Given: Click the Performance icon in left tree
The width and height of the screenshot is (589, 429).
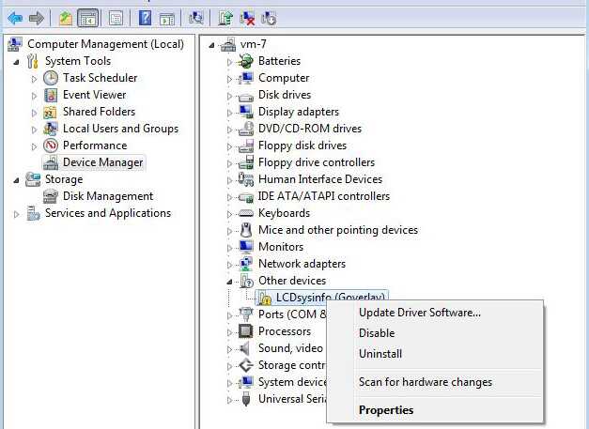Looking at the screenshot, I should (x=51, y=146).
